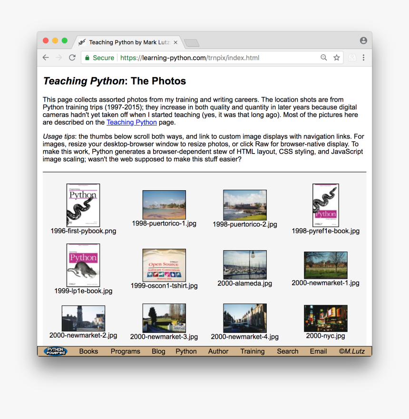Close the Teaching Python tab
The height and width of the screenshot is (419, 409).
[x=175, y=42]
